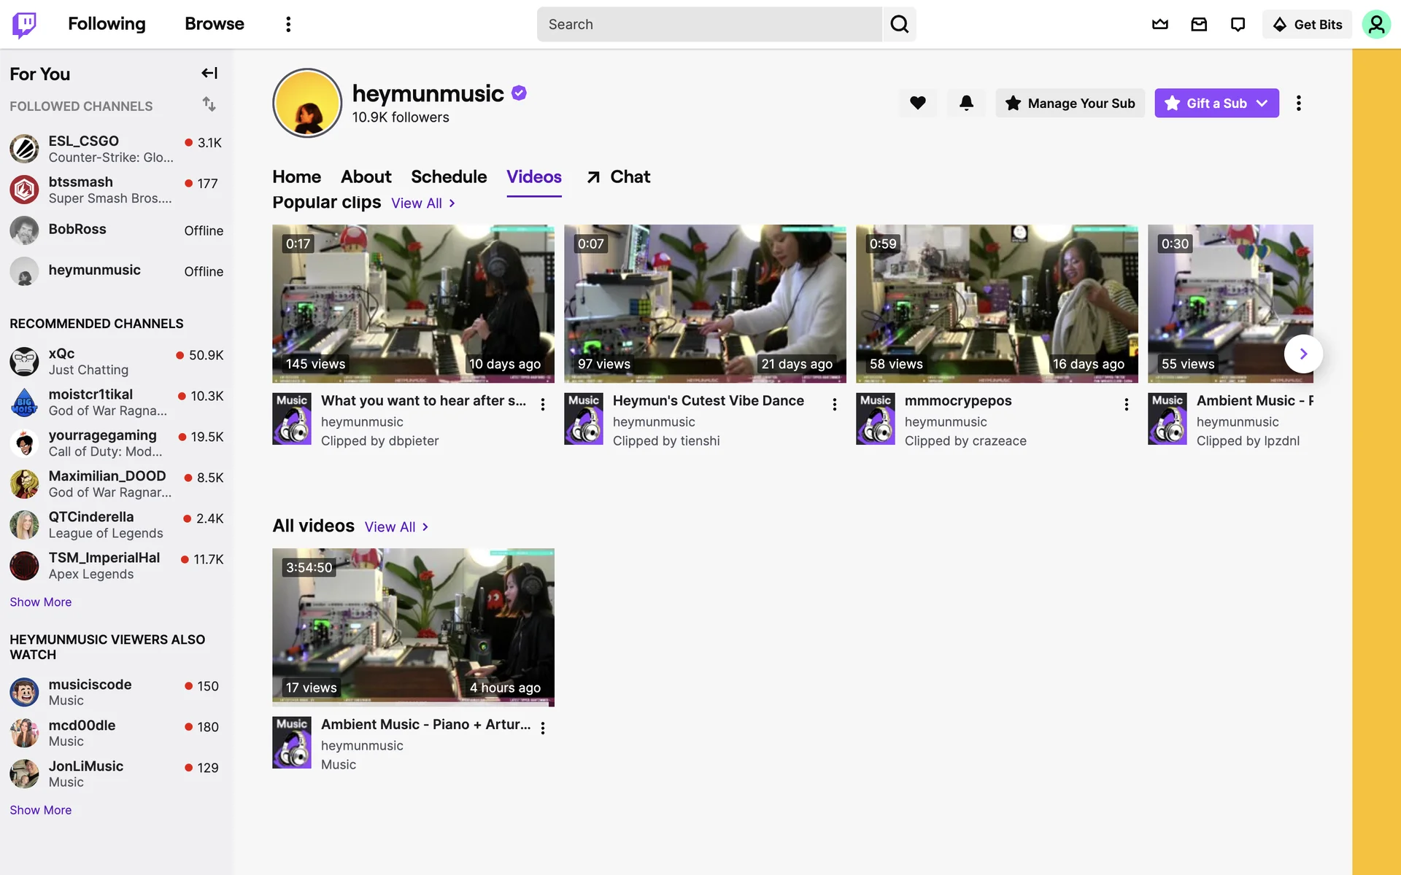
Task: Click the Twitch logo home icon
Action: pos(24,24)
